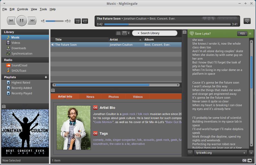
Task: Pause the currently playing track
Action: coord(21,21)
